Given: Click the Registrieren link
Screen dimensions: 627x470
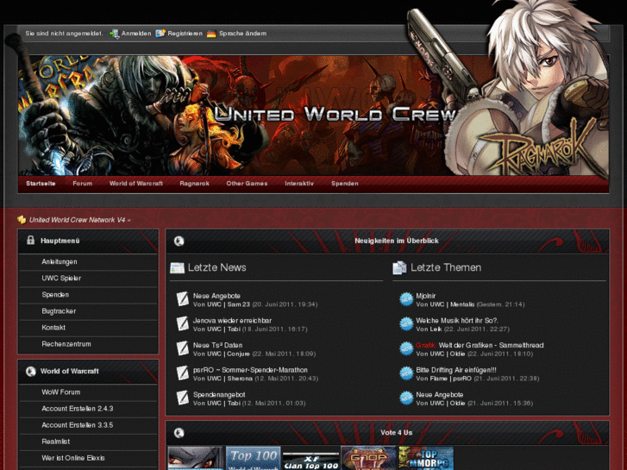Looking at the screenshot, I should [x=185, y=34].
